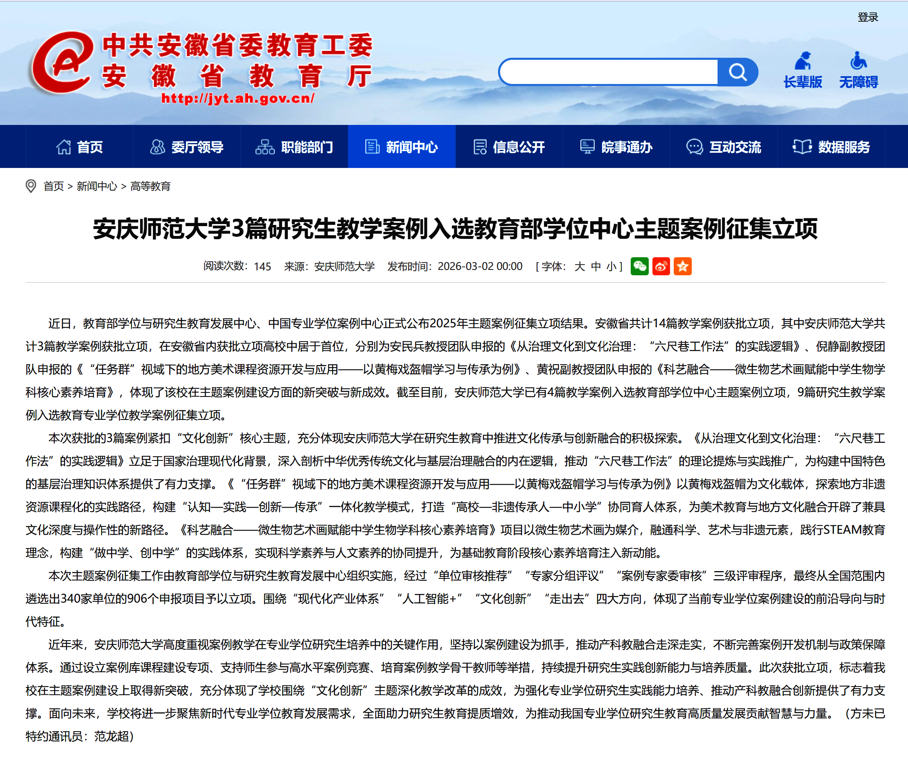Screen dimensions: 908x757
Task: Set font size to 小
Action: coord(611,266)
